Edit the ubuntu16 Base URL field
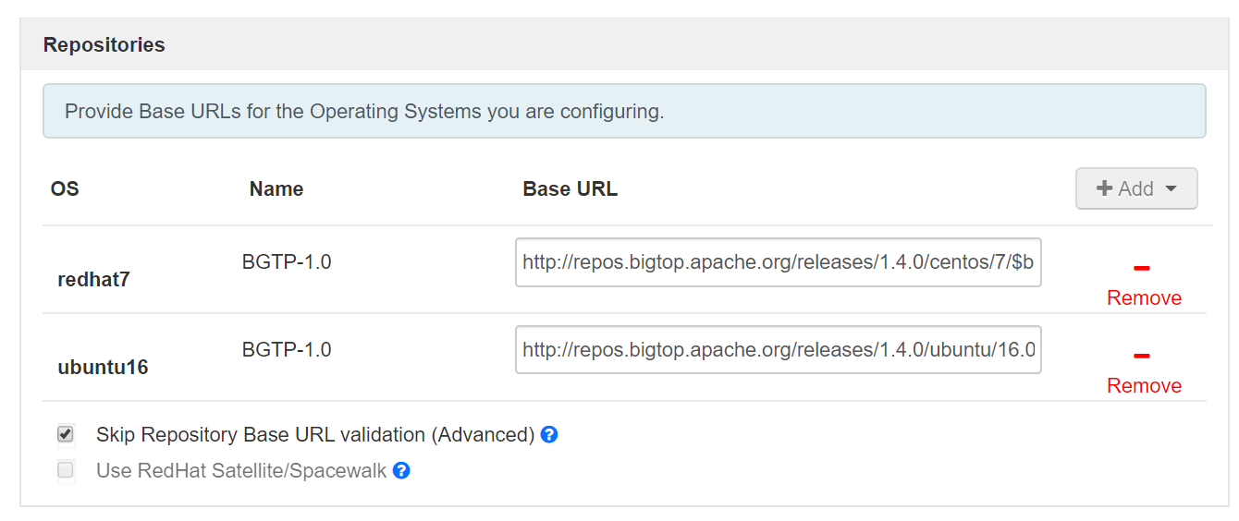 pos(778,350)
